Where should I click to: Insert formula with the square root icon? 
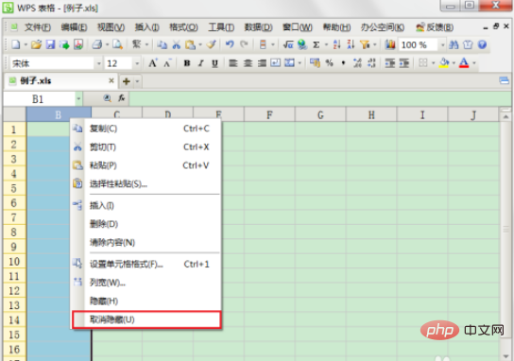[288, 44]
